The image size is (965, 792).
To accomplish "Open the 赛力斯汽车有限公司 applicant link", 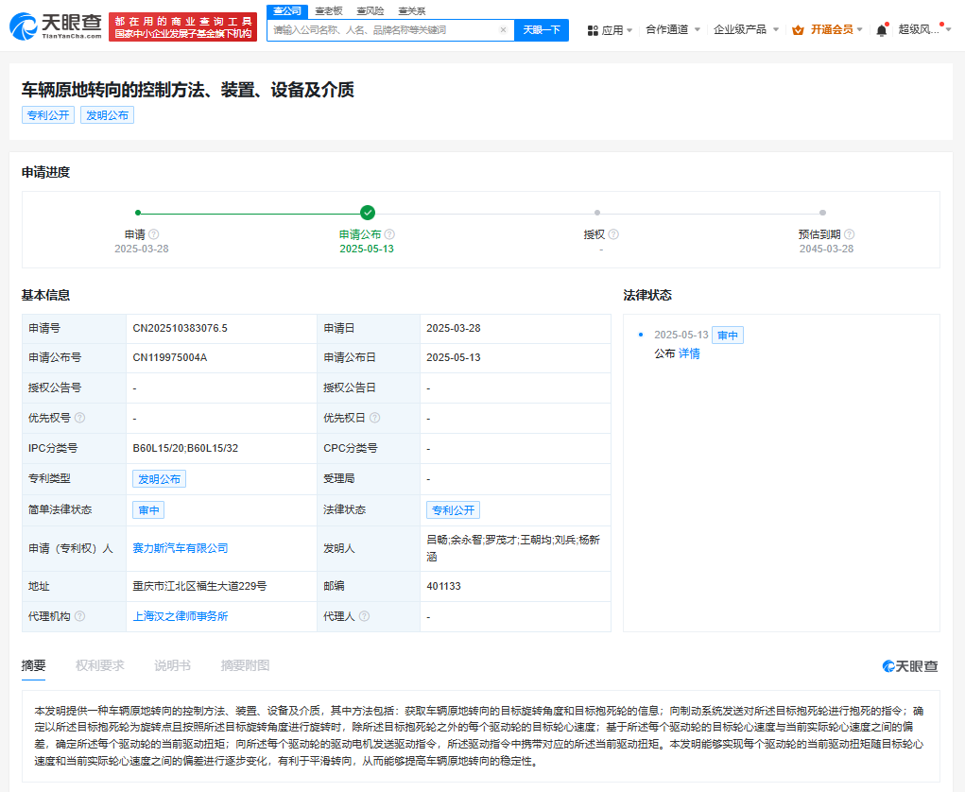I will (181, 548).
